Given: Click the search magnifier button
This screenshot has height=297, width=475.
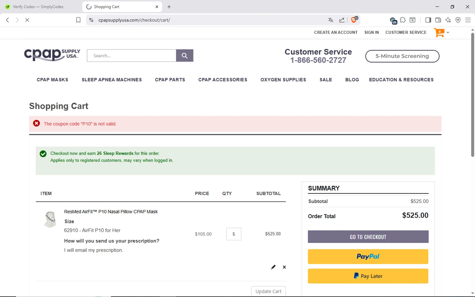Looking at the screenshot, I should click(x=185, y=56).
